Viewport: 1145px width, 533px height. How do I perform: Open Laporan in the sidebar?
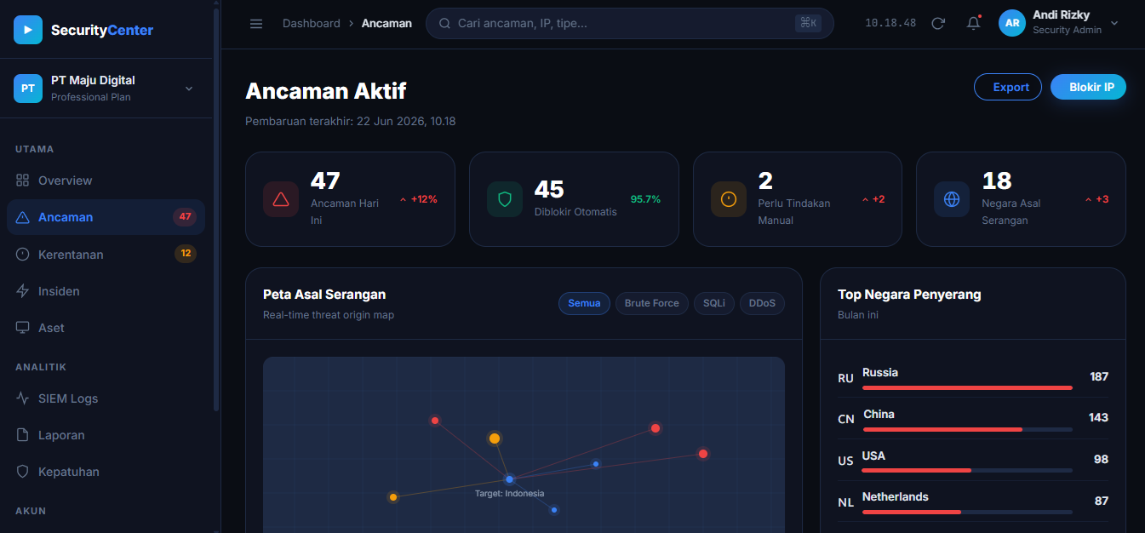tap(106, 435)
